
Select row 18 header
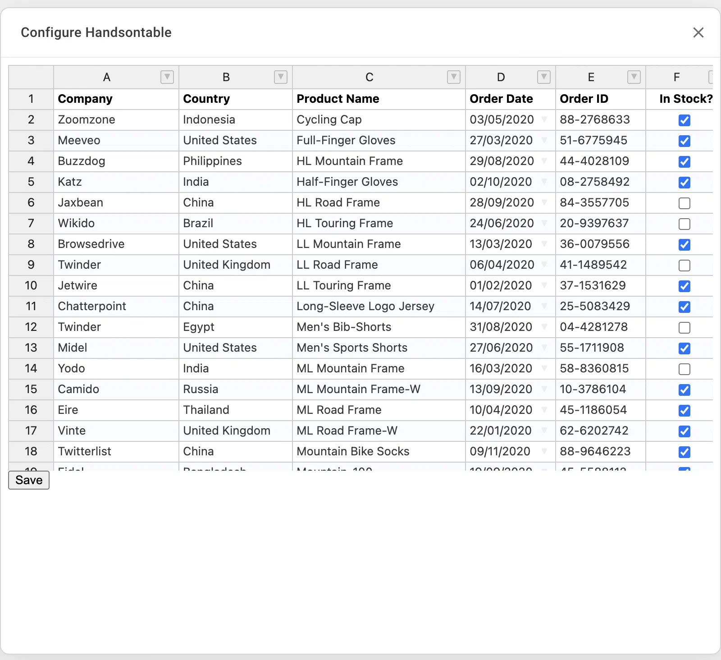pyautogui.click(x=31, y=451)
